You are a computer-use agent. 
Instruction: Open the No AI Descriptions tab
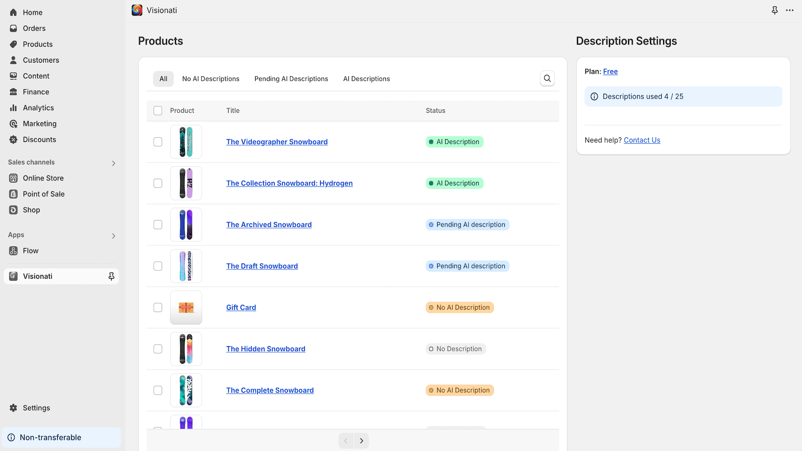tap(211, 79)
